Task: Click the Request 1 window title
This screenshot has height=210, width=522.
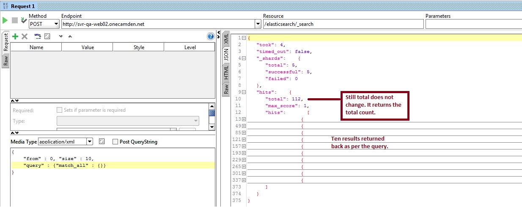Action: point(23,6)
